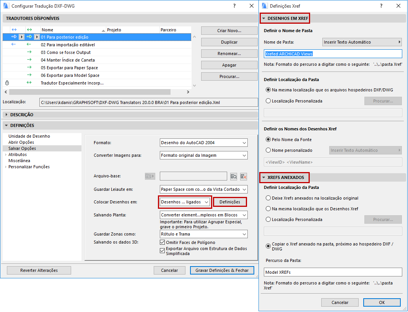Collapse XREFS ANEXADOS section
The height and width of the screenshot is (312, 408).
coord(264,177)
